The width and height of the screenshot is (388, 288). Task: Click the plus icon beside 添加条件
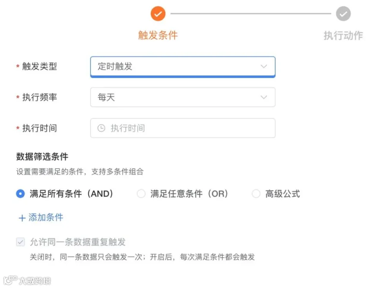(22, 218)
